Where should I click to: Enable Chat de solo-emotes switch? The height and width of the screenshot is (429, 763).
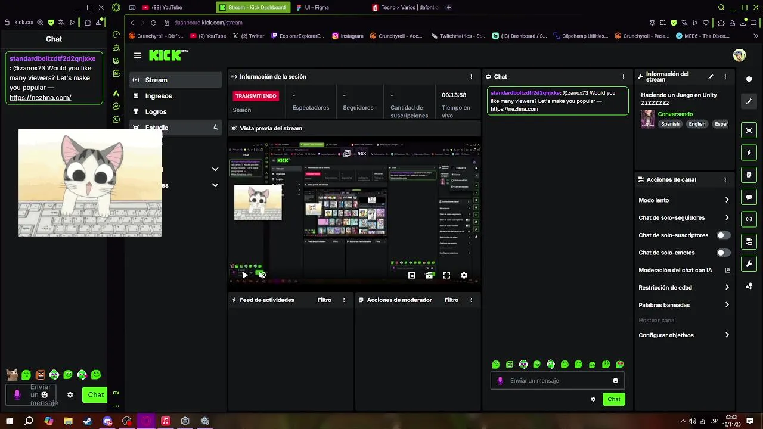coord(723,253)
